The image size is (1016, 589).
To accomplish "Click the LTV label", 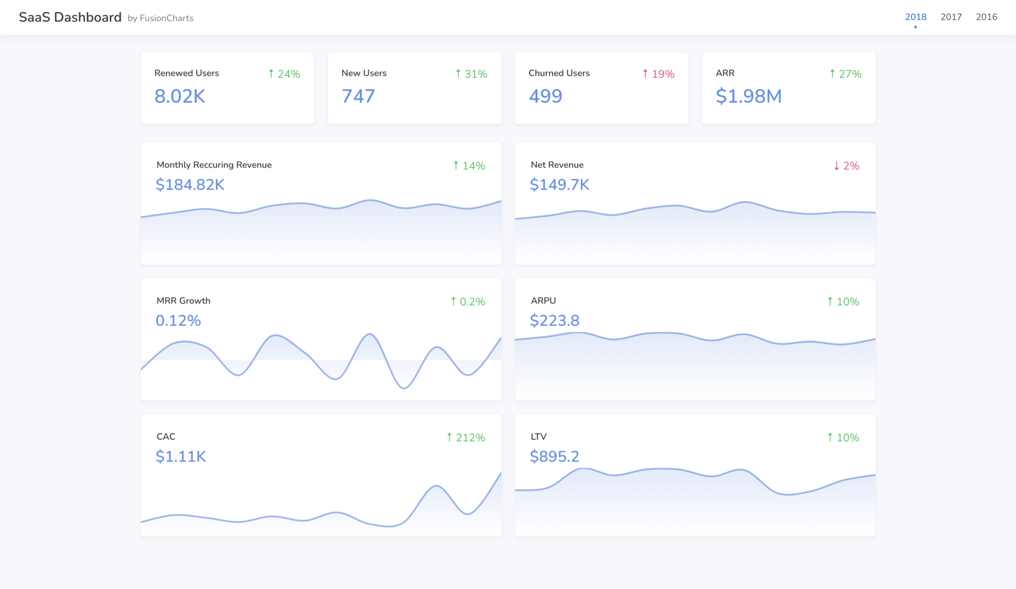I will [538, 436].
